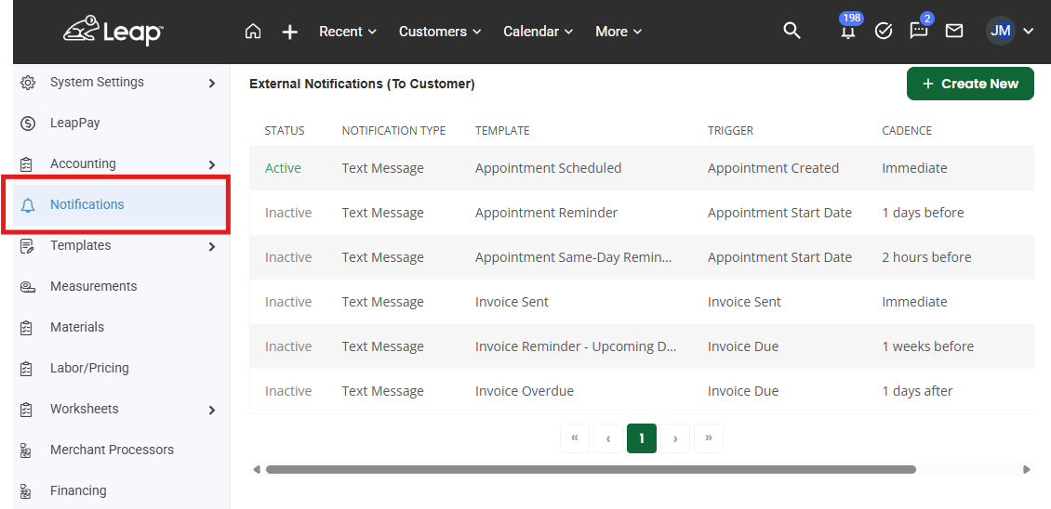Expand the Accounting submenu arrow
The image size is (1051, 509).
[x=212, y=164]
